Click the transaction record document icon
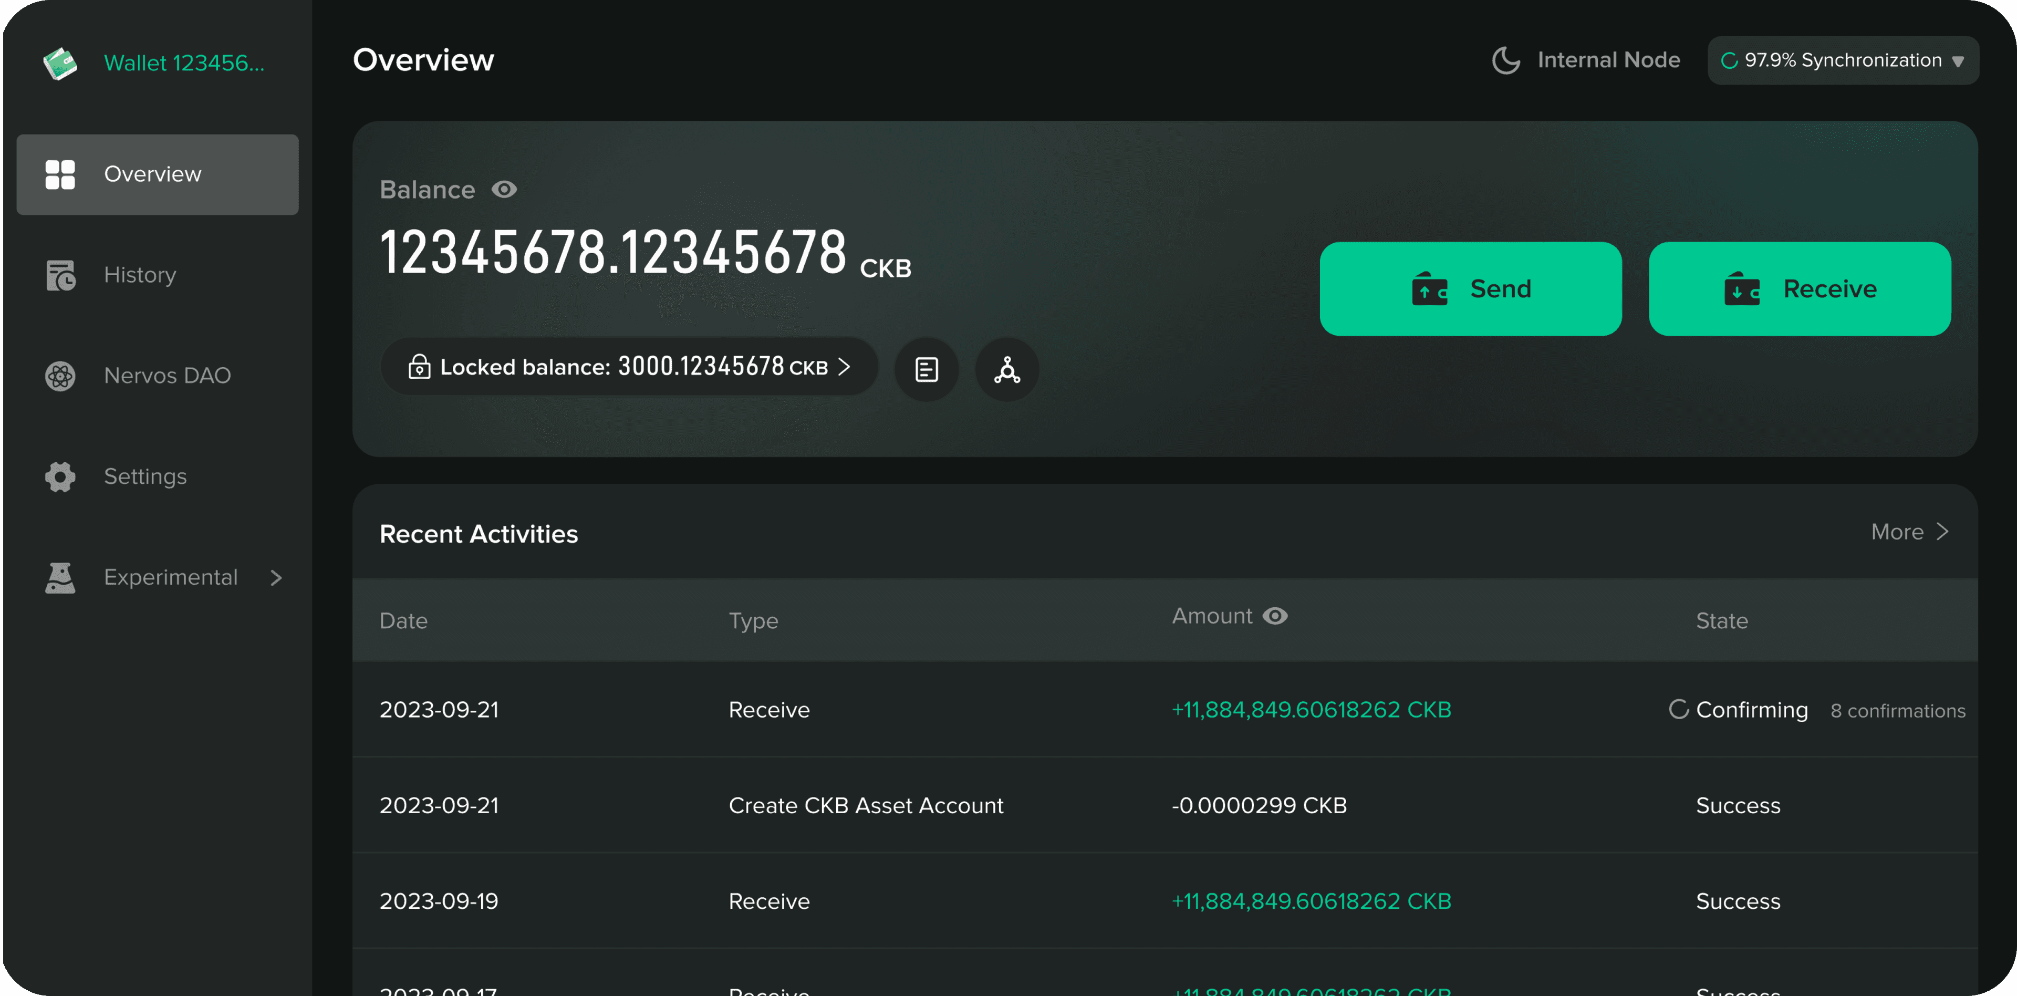Viewport: 2017px width, 996px height. tap(926, 369)
